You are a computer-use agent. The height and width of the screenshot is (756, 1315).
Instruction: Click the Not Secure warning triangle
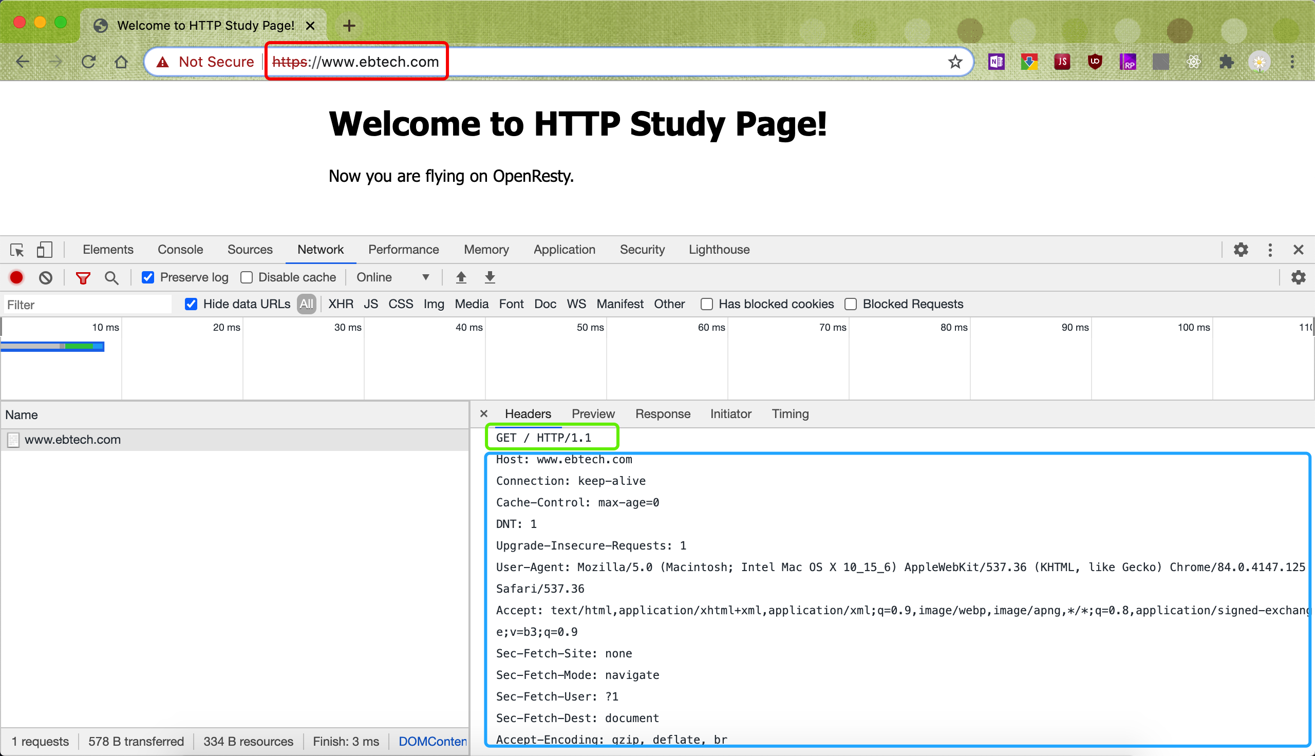pos(162,62)
